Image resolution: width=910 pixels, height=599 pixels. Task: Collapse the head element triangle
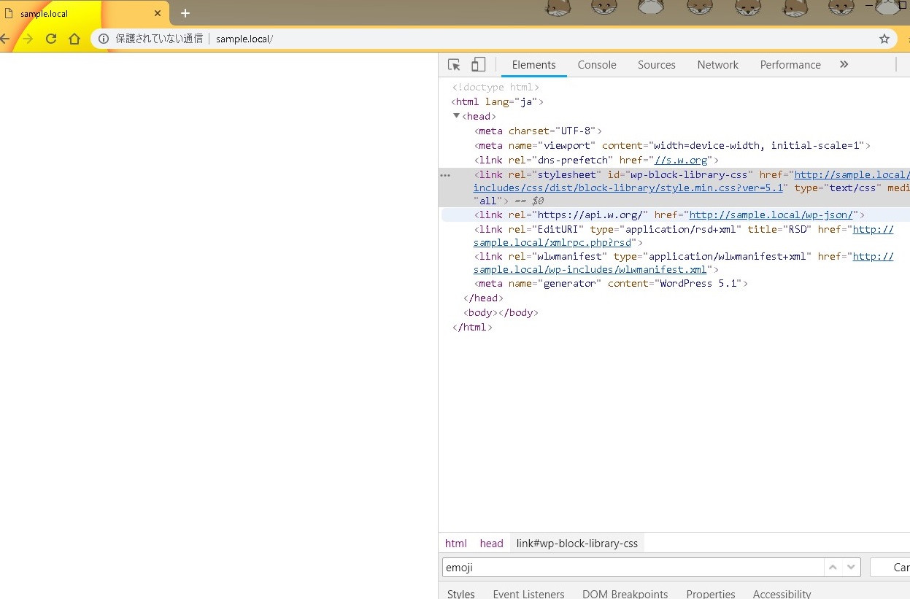point(457,116)
